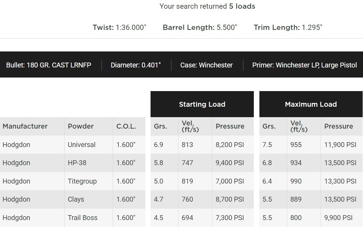Click the Maximum Load header block
The width and height of the screenshot is (363, 227).
point(311,104)
